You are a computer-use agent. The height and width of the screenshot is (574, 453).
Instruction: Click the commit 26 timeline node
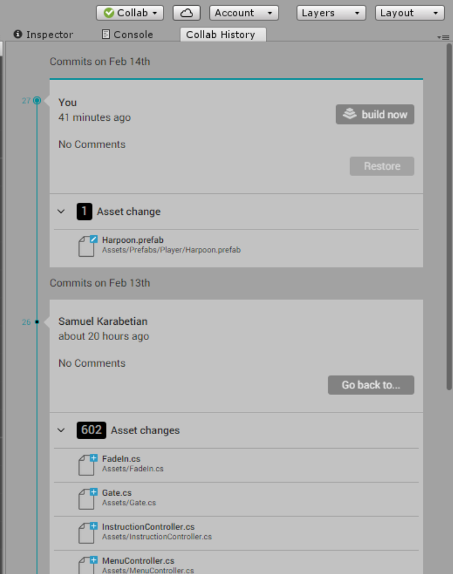tap(37, 321)
